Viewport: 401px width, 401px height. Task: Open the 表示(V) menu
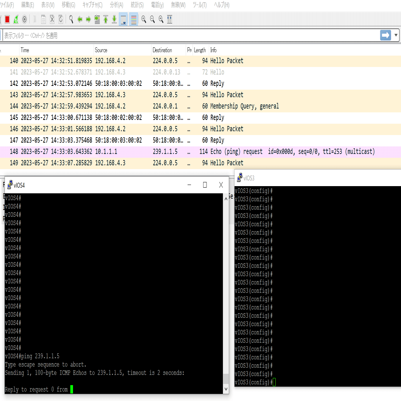[x=48, y=5]
